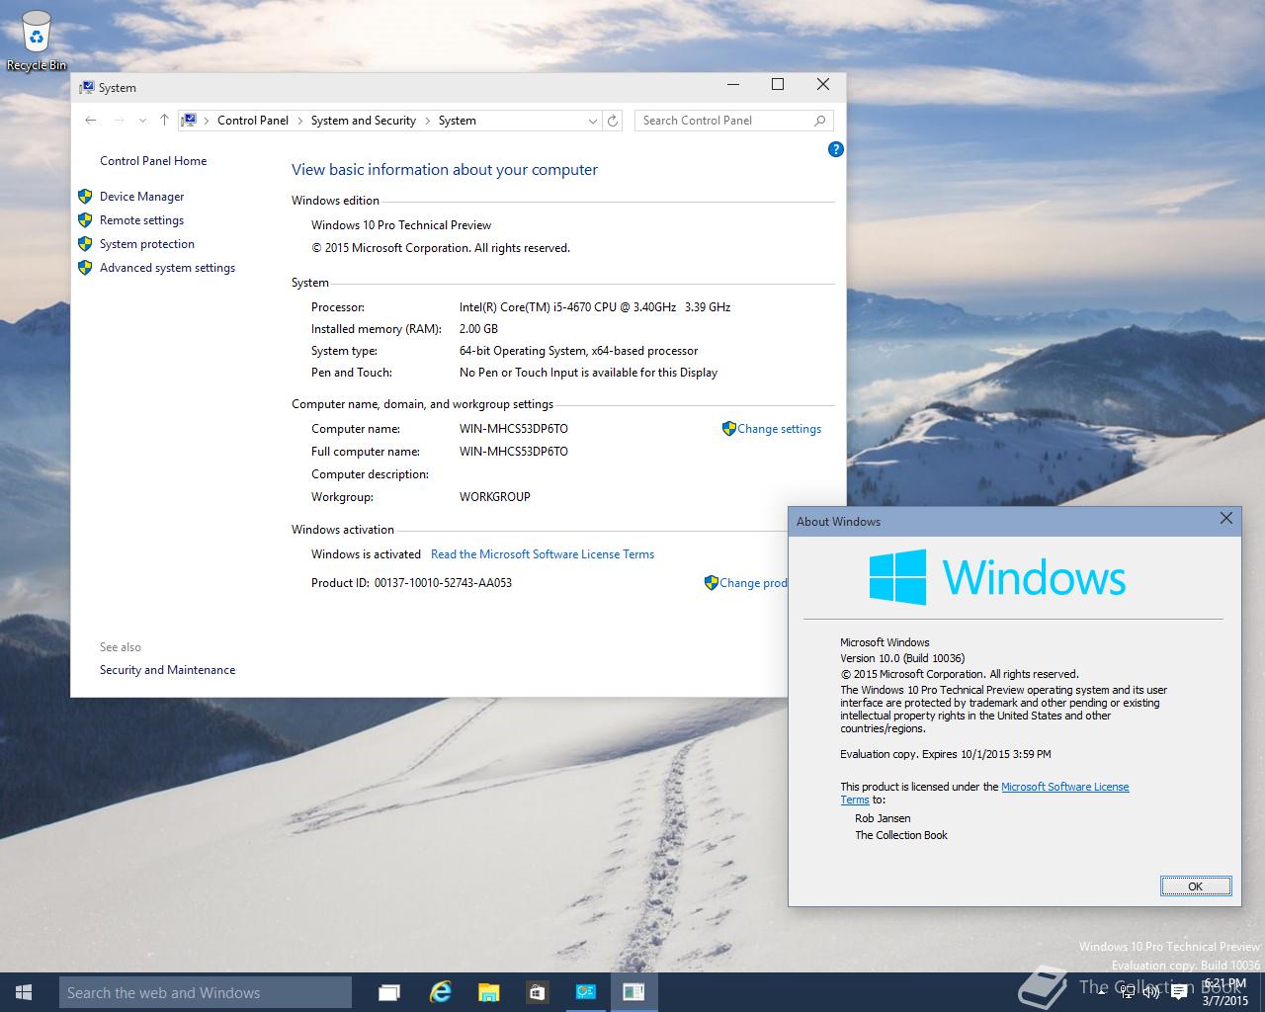
Task: Click the search magnifier icon
Action: coord(820,121)
